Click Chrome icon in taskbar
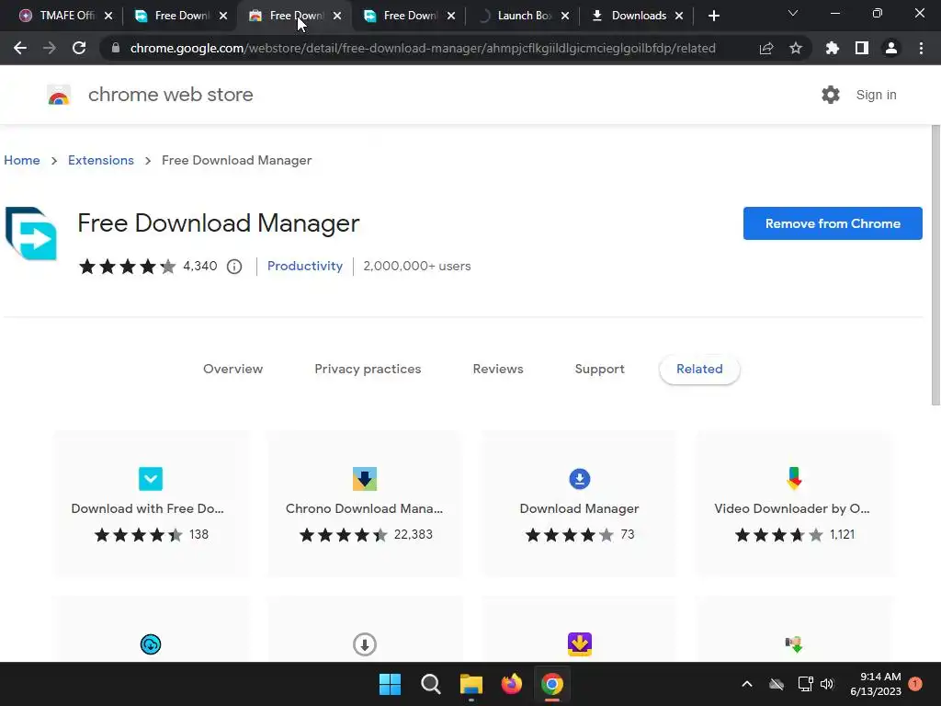941x706 pixels. (x=552, y=684)
